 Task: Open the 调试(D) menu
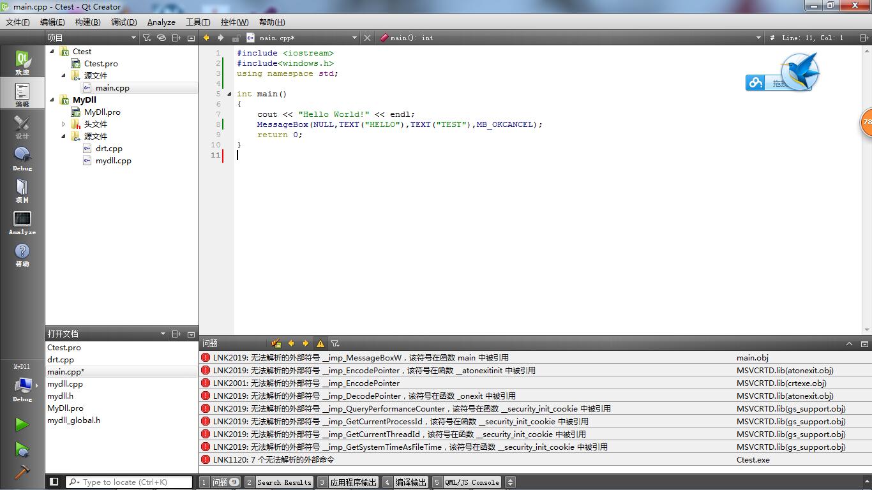(124, 22)
